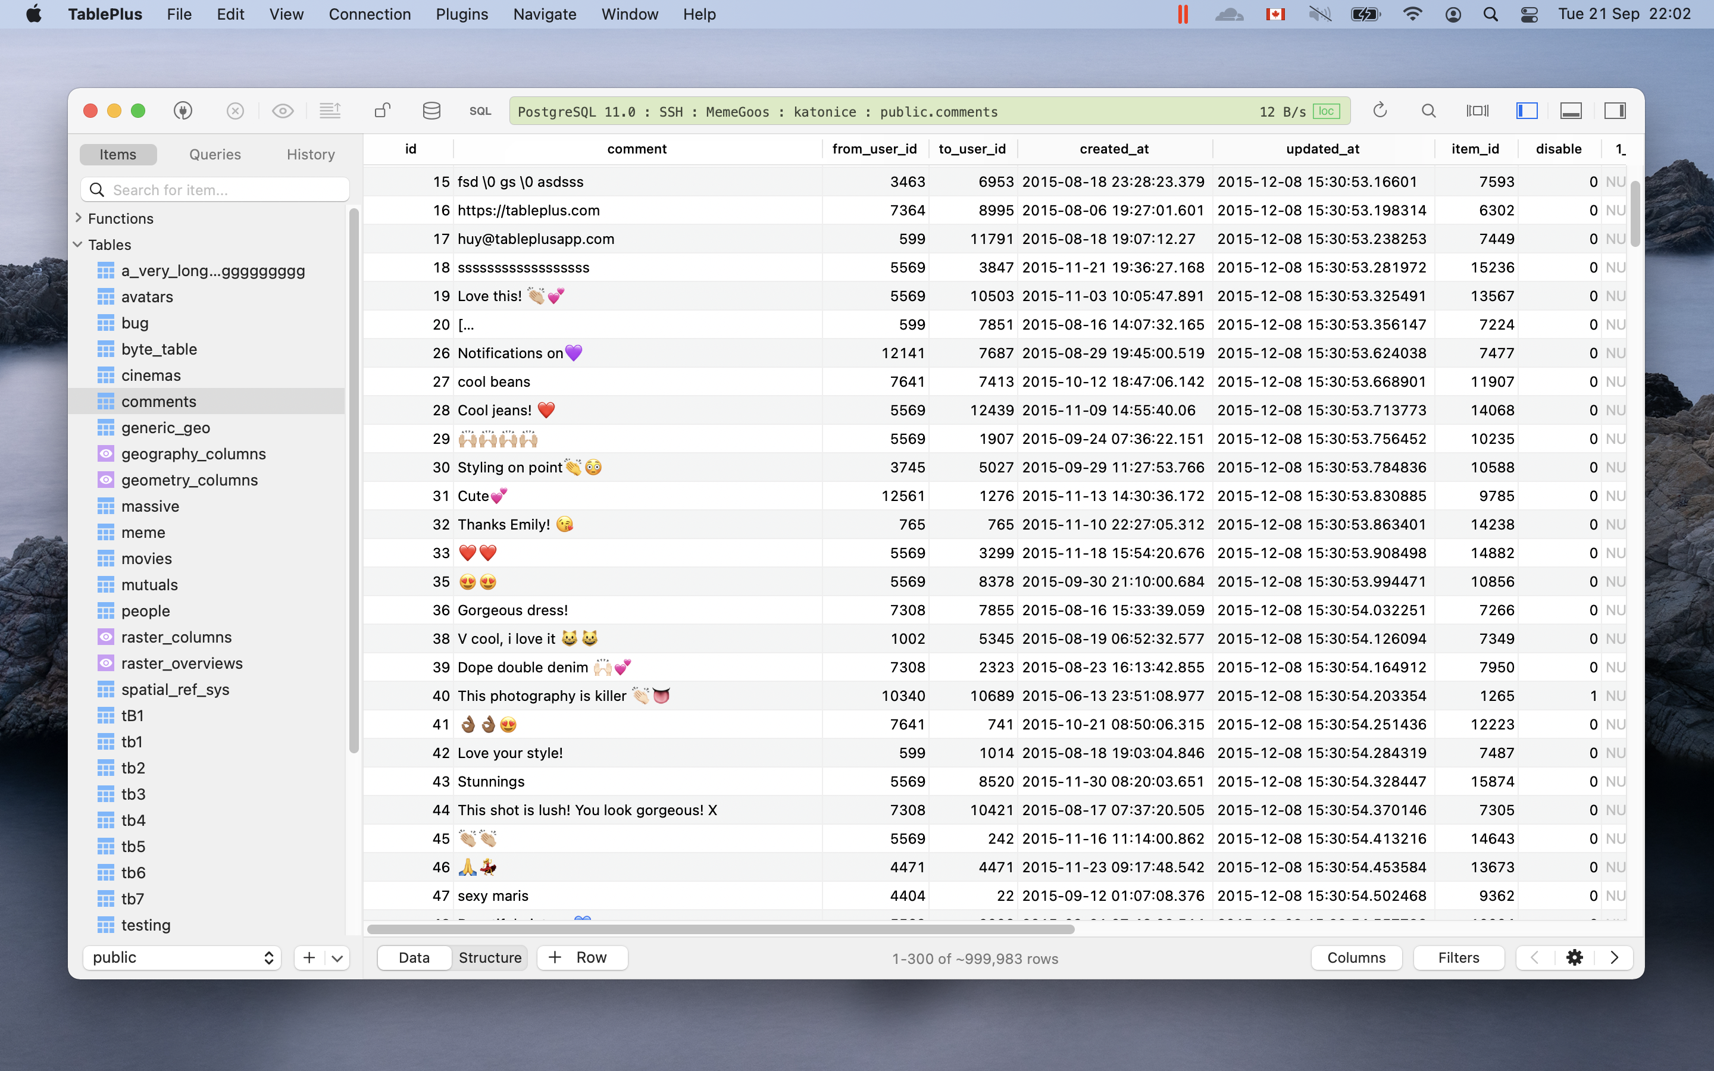Click the Columns button bottom right

click(x=1355, y=956)
